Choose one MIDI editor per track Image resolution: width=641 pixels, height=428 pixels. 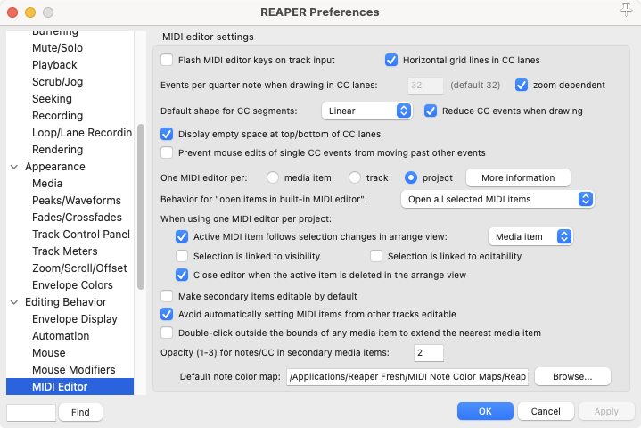click(355, 177)
